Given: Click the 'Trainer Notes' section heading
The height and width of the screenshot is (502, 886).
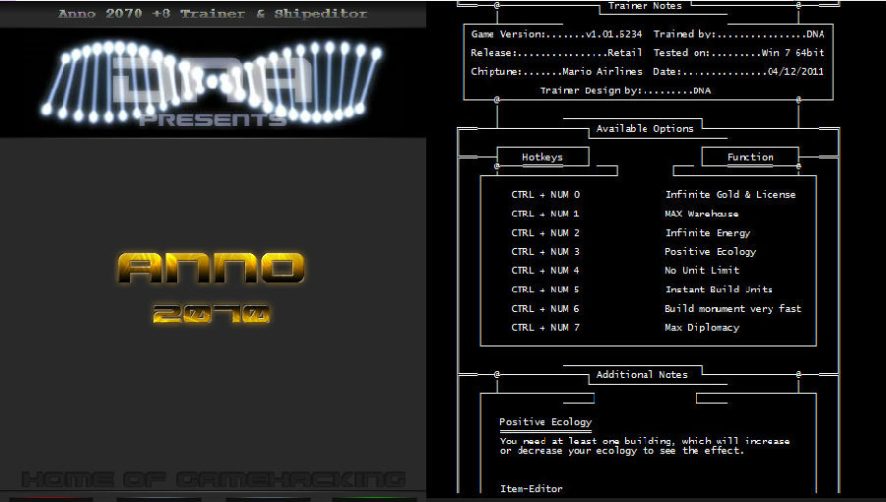Looking at the screenshot, I should [645, 6].
